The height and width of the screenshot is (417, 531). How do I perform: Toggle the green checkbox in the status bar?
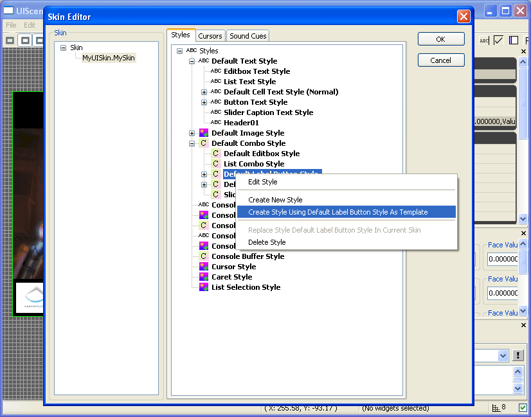tap(523, 408)
